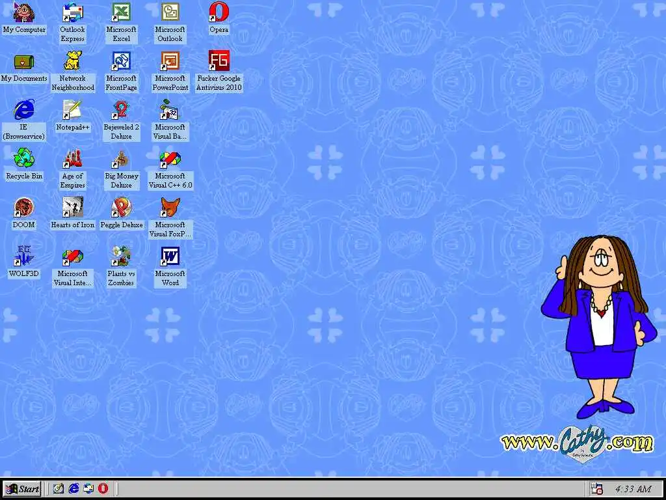Click Show Desktop in Quick Launch

tap(58, 488)
